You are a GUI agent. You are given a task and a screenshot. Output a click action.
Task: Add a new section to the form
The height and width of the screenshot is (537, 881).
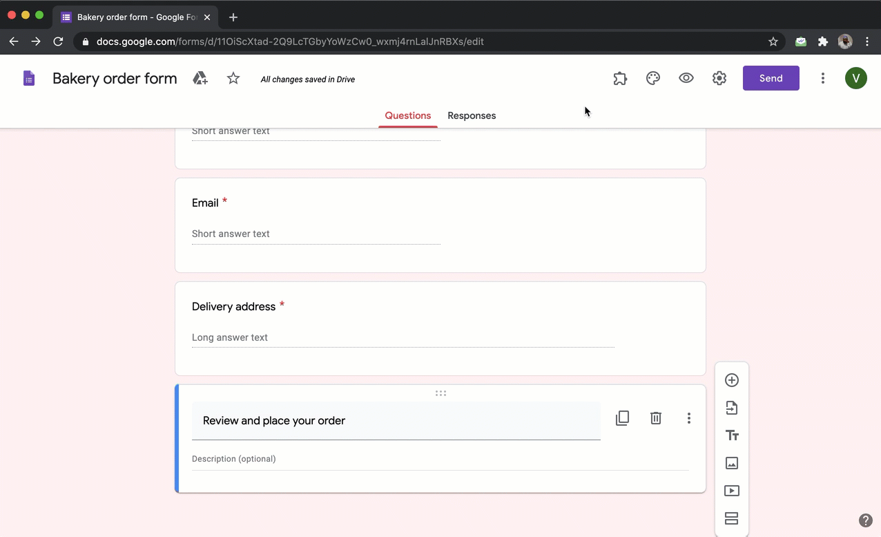731,518
